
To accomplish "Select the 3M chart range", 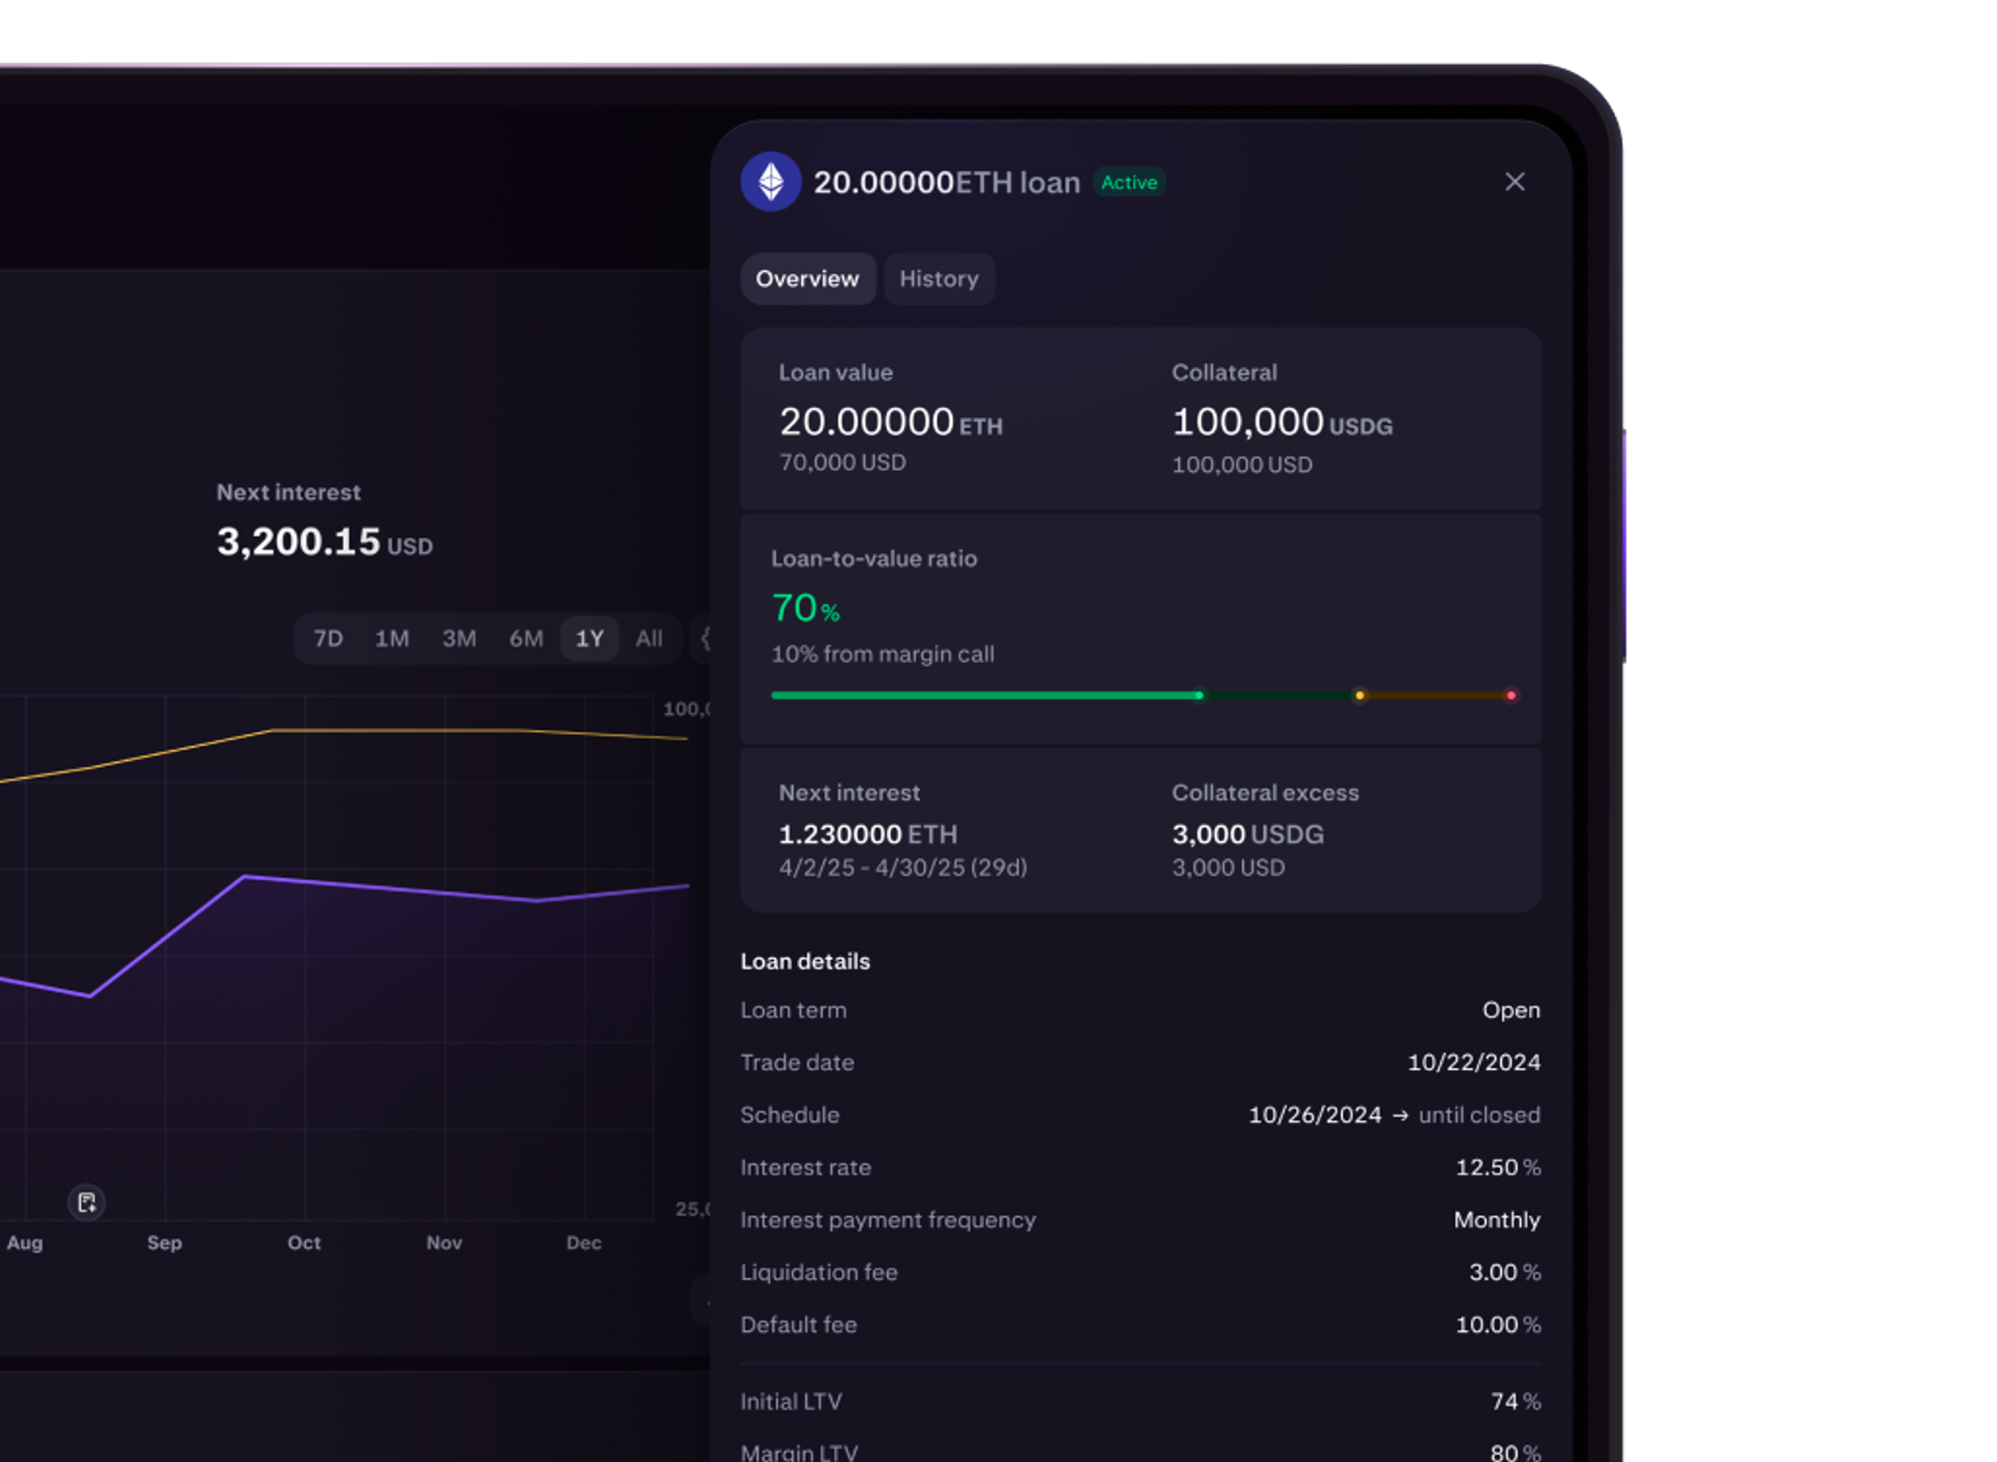I will [459, 638].
